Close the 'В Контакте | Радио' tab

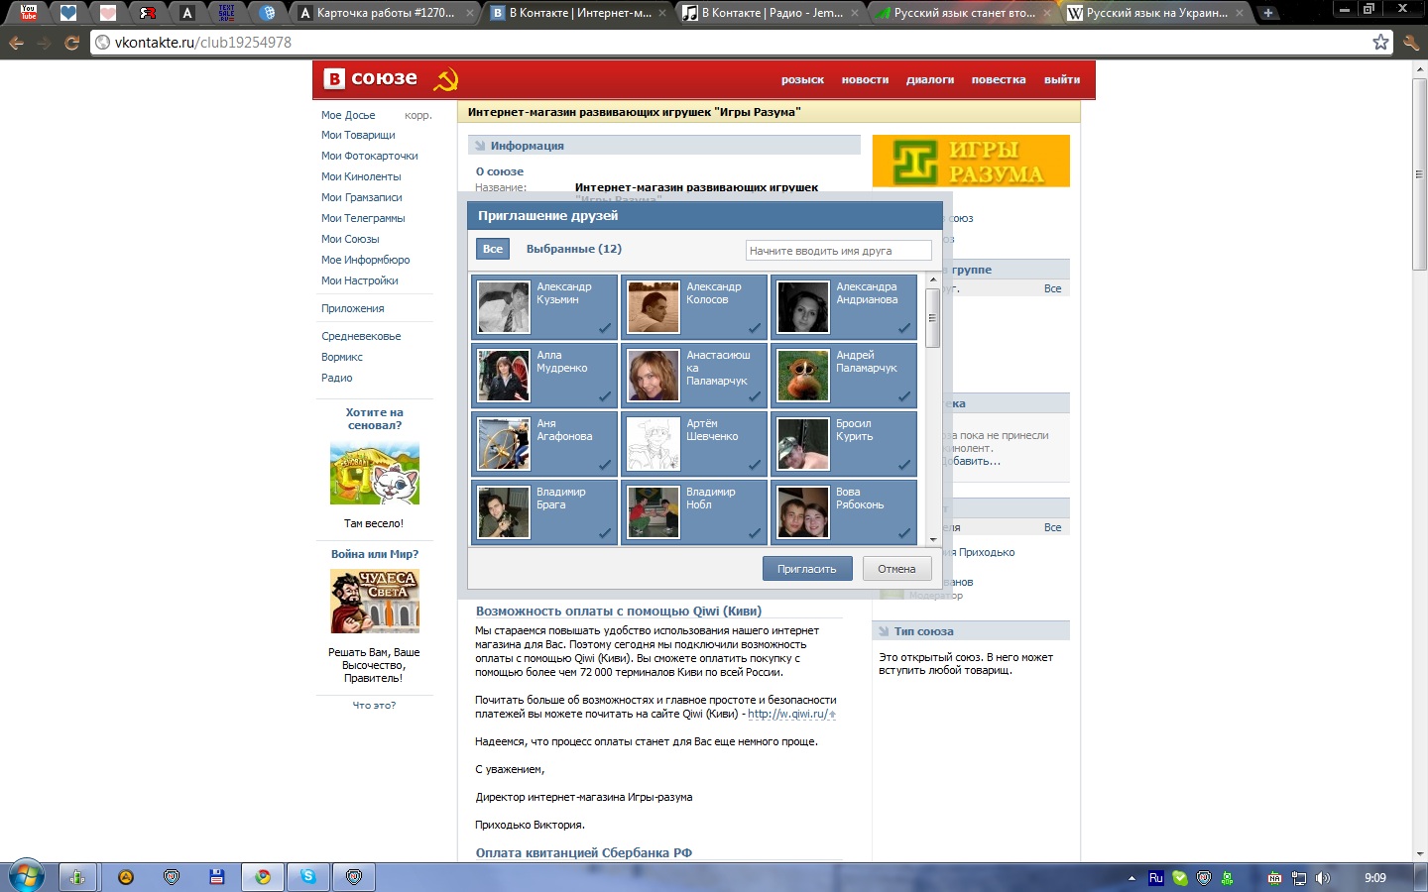855,13
